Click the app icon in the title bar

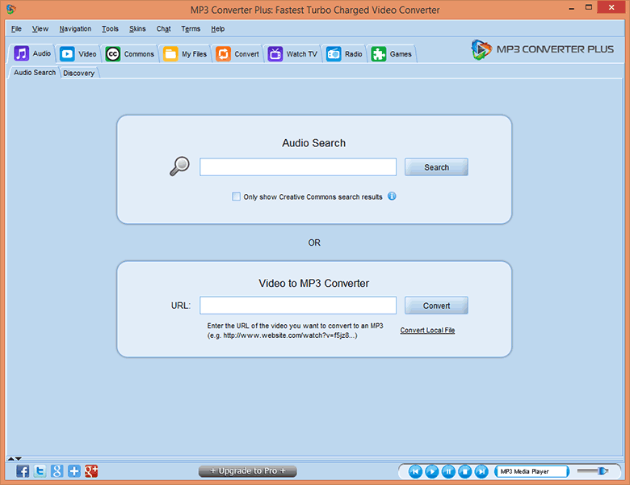[x=11, y=9]
